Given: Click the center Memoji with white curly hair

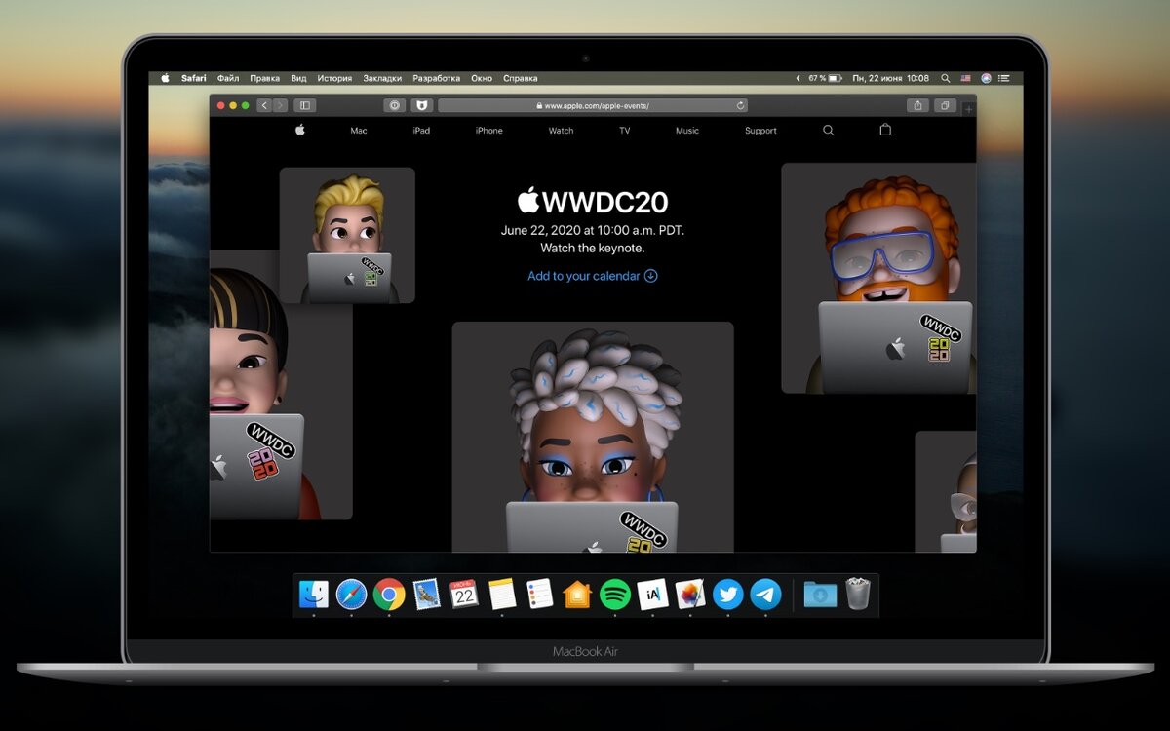Looking at the screenshot, I should click(593, 437).
